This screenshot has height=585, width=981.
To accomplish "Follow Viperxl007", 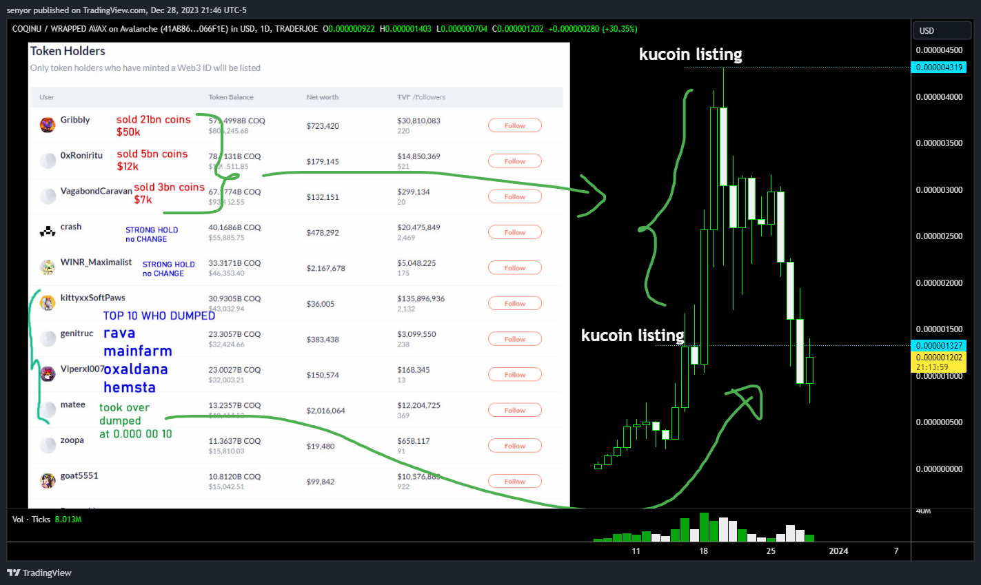I will click(x=514, y=375).
